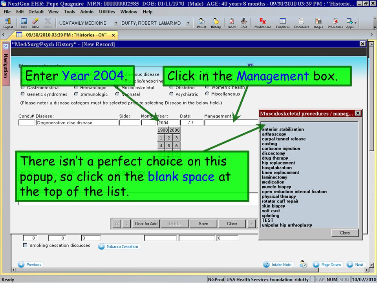377x283 pixels.
Task: Open the Intake Note link
Action: (x=278, y=265)
